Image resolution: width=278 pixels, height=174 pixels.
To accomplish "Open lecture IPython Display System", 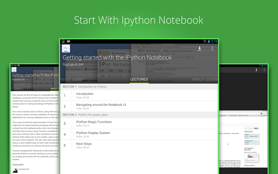I will [139, 134].
